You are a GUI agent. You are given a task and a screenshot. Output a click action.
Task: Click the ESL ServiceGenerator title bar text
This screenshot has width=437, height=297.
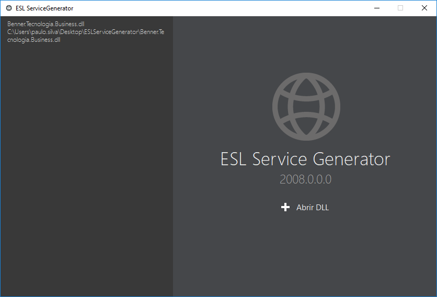click(x=44, y=8)
